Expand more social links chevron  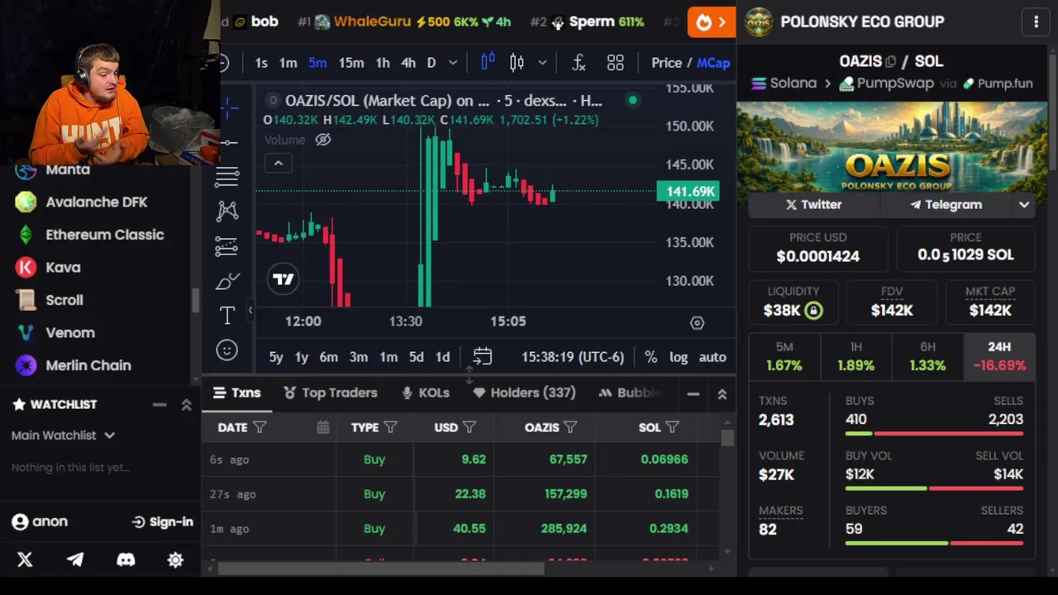[1024, 205]
